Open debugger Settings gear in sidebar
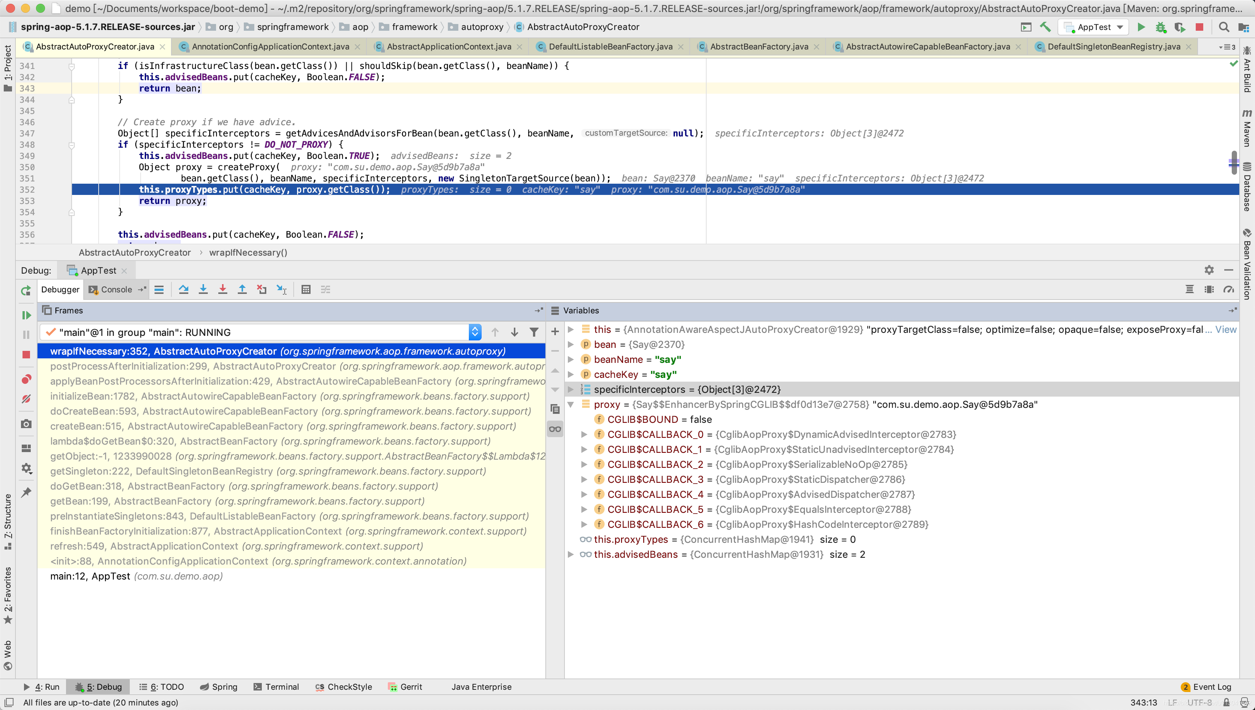Screen dimensions: 1255x710 (x=26, y=469)
